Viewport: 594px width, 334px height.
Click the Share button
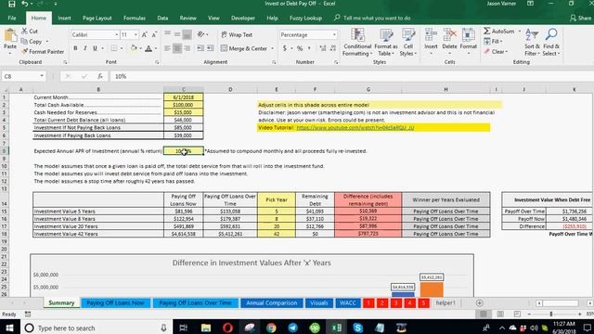580,18
